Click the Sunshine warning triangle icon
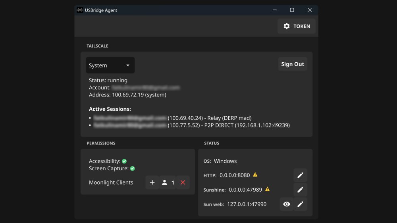Viewport: 397px width, 223px height. tap(267, 189)
